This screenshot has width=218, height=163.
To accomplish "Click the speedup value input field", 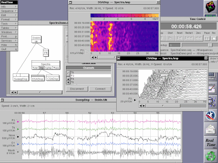I will point(175,45).
